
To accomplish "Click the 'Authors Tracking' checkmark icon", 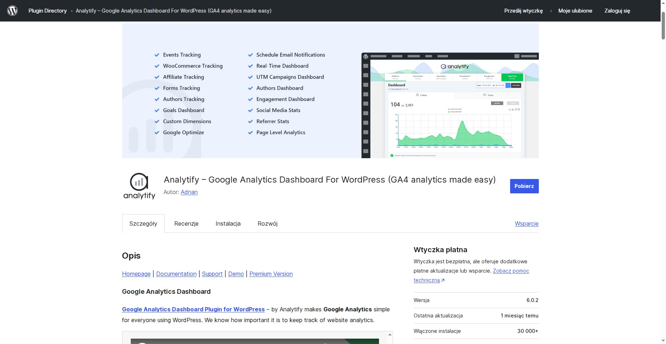I will (157, 99).
